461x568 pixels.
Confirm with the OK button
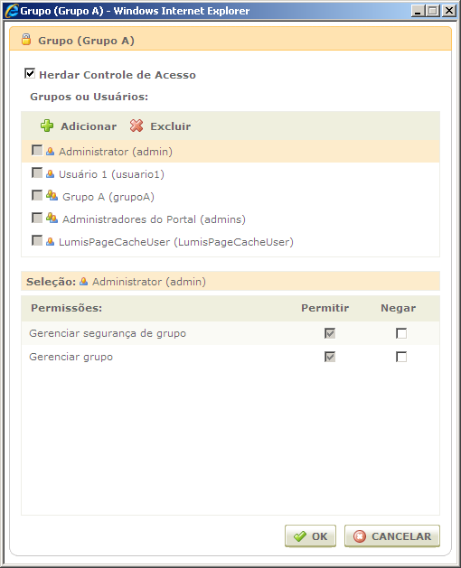(310, 536)
